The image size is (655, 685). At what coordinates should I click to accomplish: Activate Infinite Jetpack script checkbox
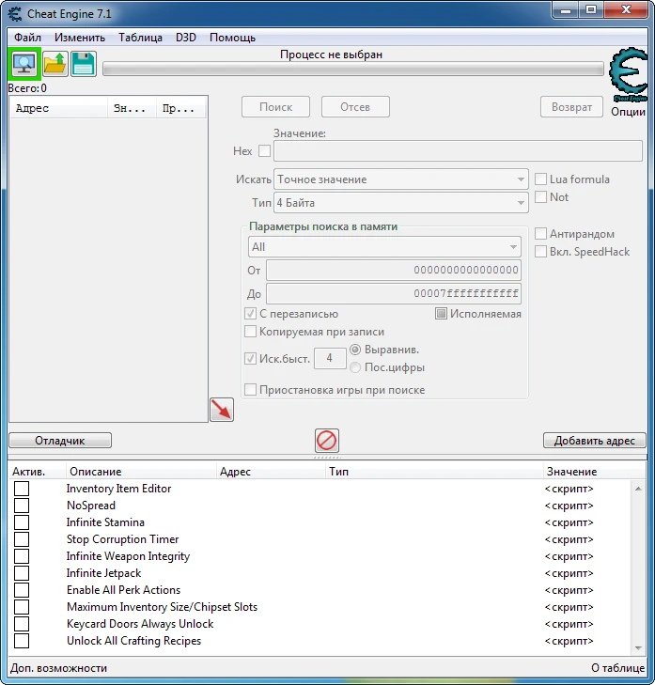pos(22,573)
